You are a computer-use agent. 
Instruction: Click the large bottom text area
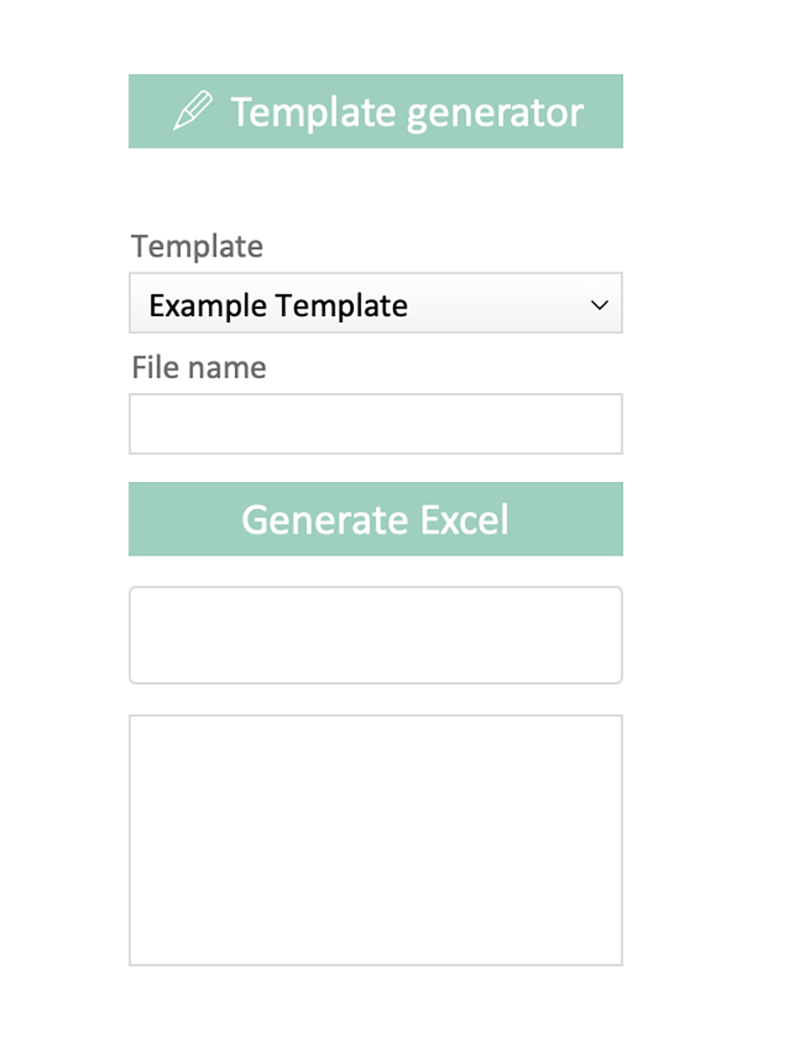tap(375, 840)
